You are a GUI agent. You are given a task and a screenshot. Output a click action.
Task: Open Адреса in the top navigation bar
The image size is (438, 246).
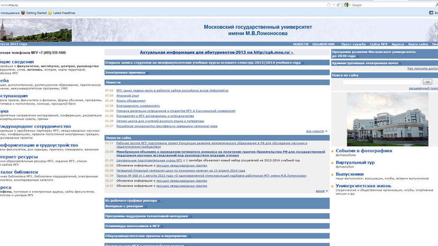398,44
